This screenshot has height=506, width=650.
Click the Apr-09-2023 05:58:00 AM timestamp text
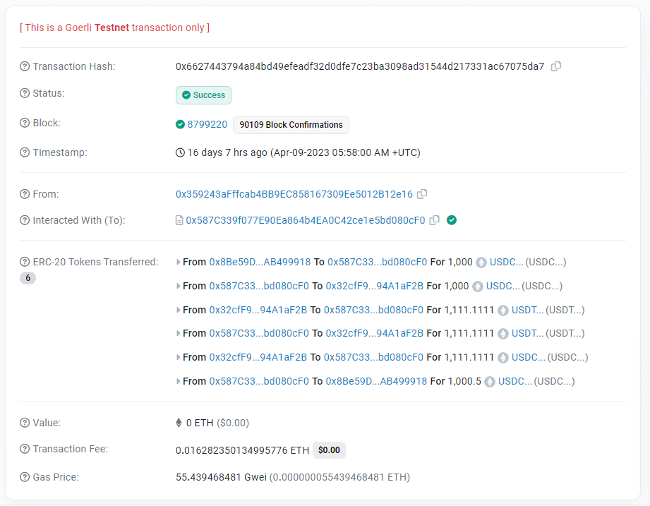click(345, 152)
